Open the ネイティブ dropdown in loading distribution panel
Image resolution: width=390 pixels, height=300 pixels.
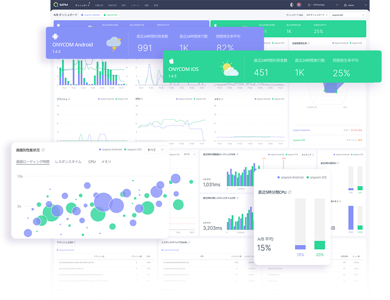[x=308, y=154]
